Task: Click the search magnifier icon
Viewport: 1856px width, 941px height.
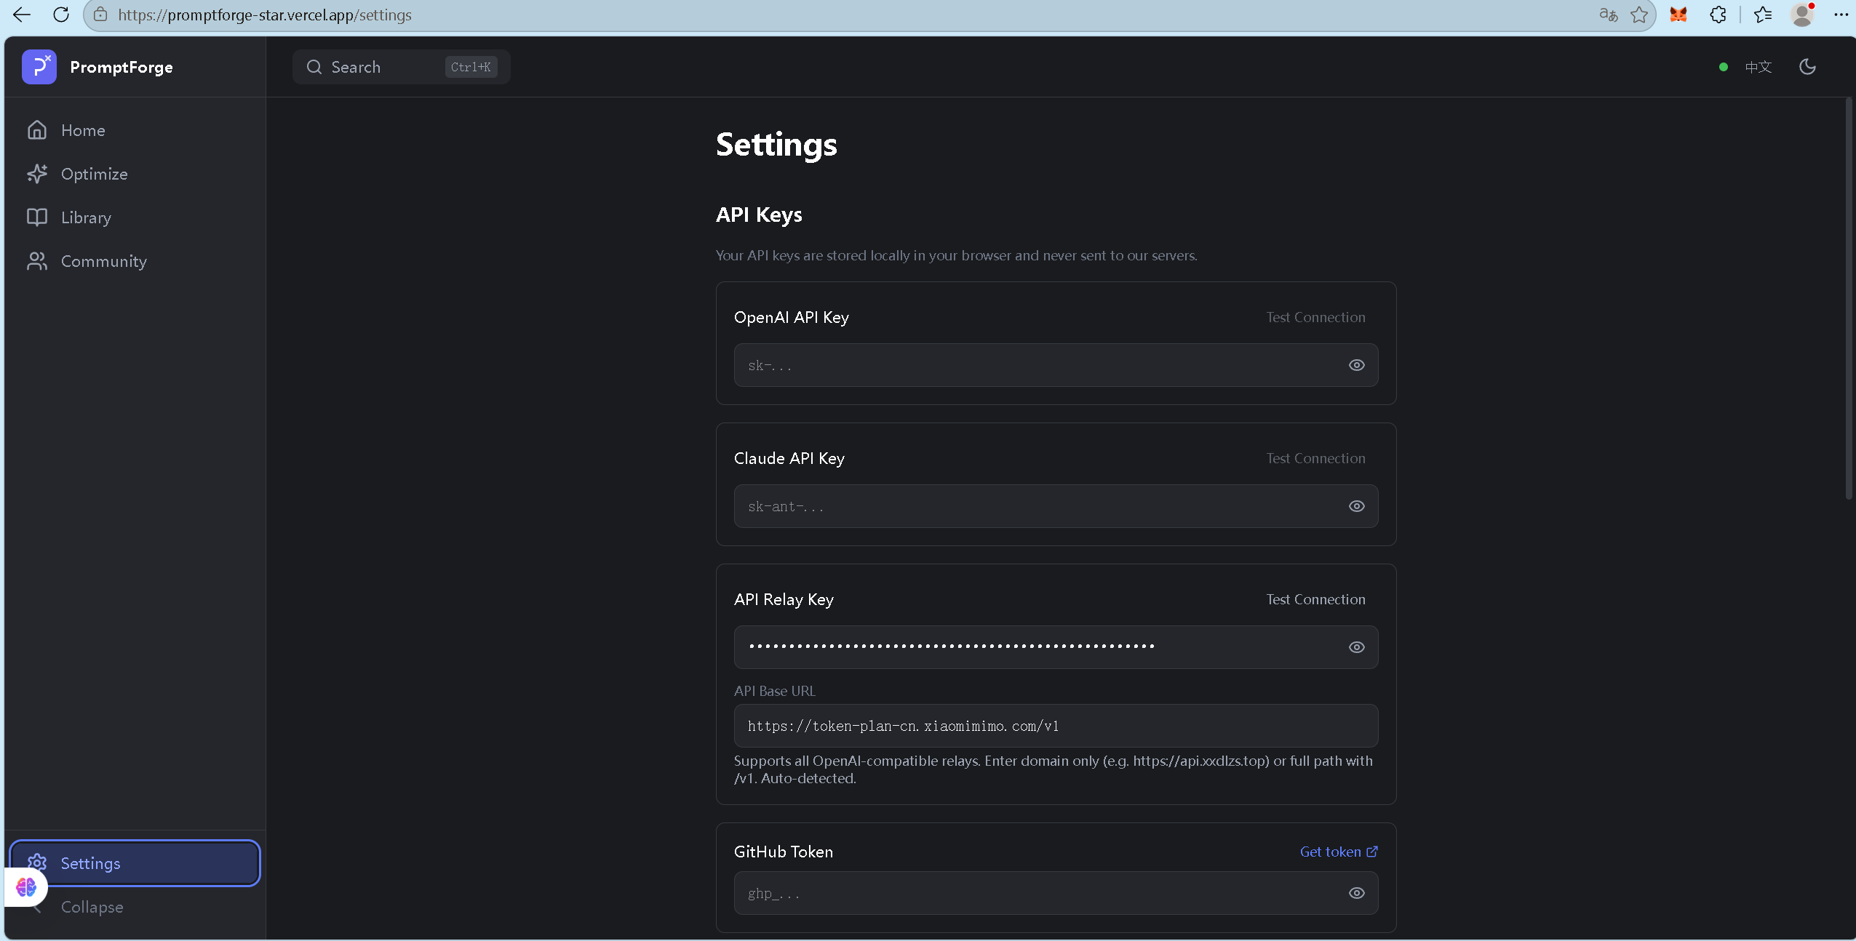Action: (314, 67)
